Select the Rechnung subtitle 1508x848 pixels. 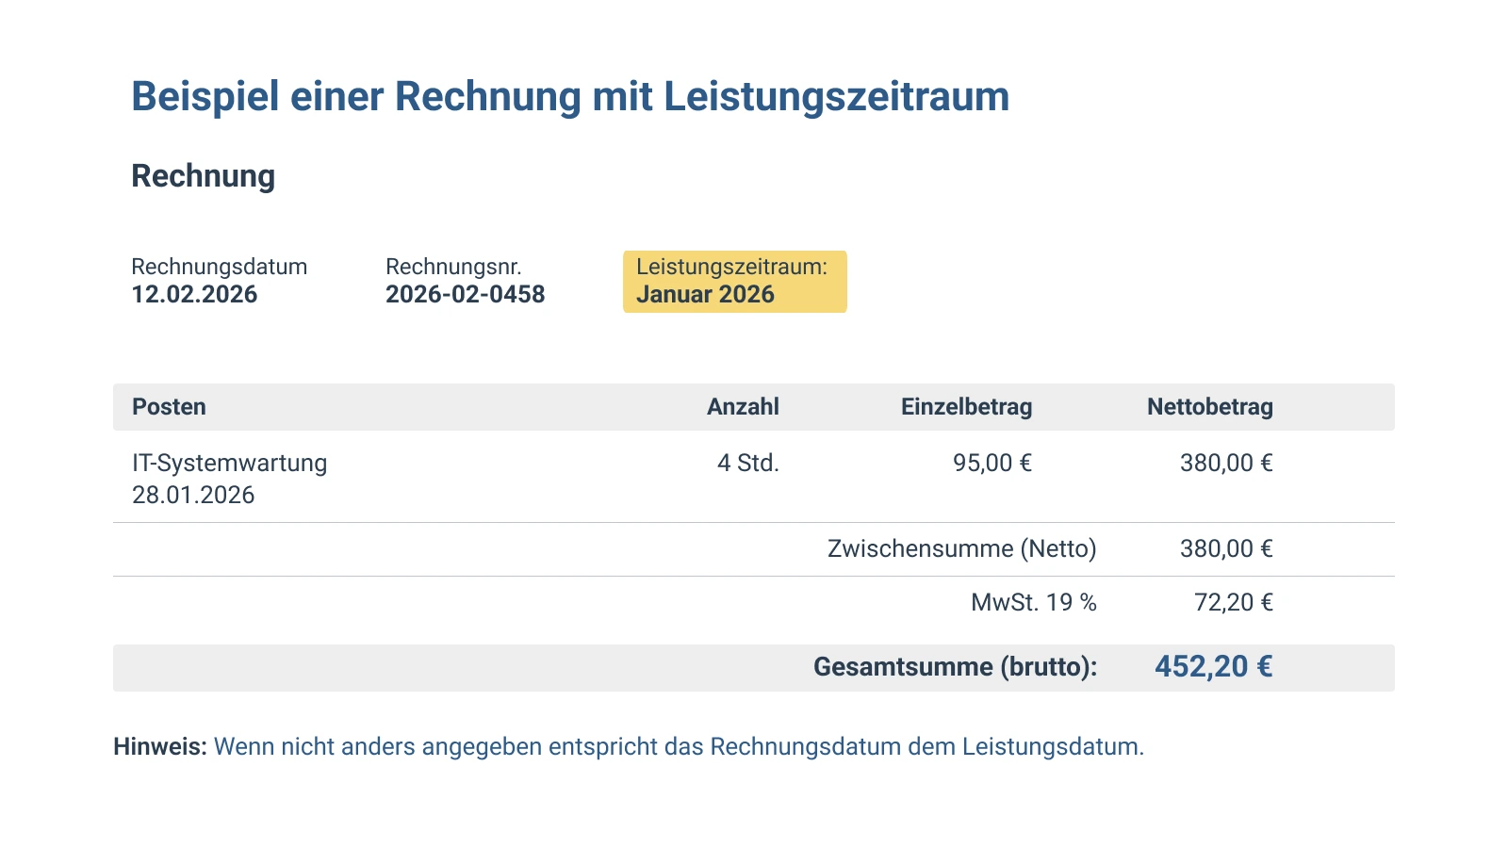[x=203, y=175]
